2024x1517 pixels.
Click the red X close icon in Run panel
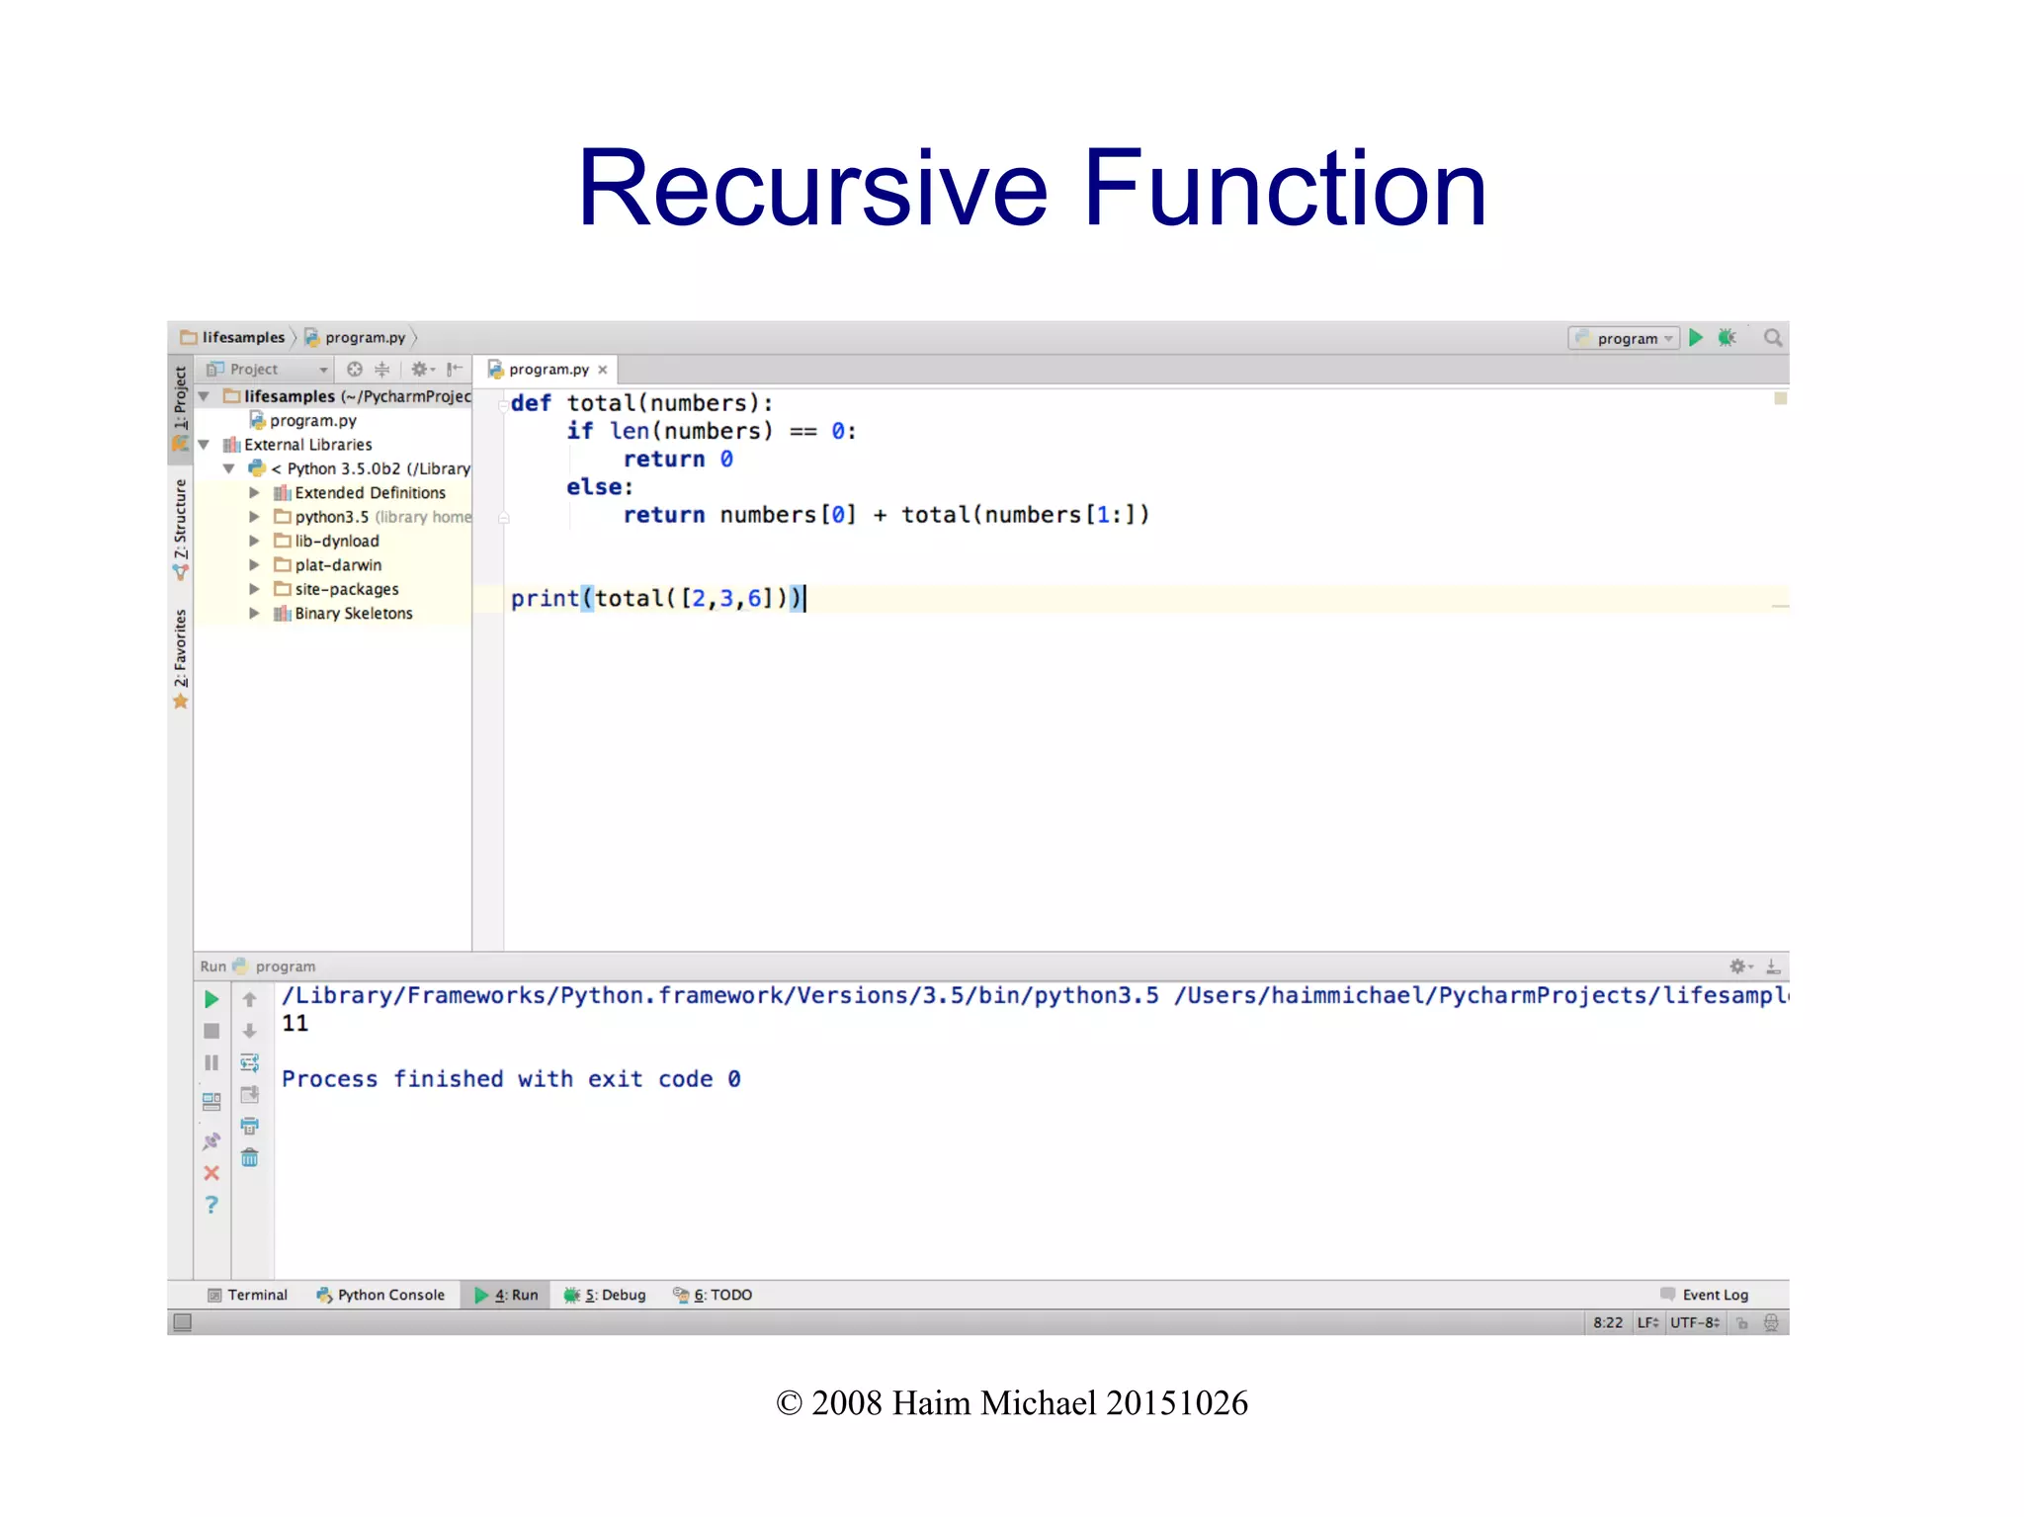pyautogui.click(x=211, y=1173)
